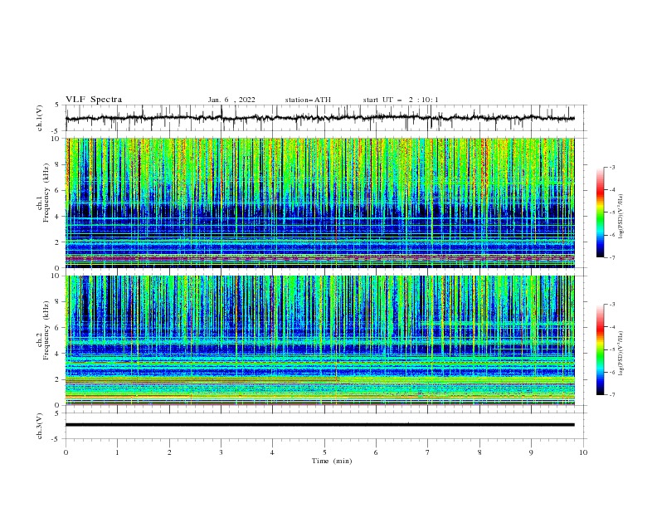Click time axis tick label "3"
The width and height of the screenshot is (657, 508).
tap(221, 452)
